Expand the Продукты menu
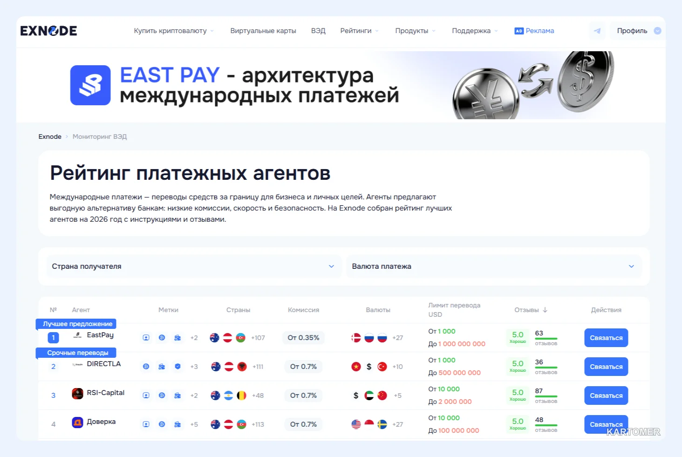The image size is (682, 457). [415, 31]
